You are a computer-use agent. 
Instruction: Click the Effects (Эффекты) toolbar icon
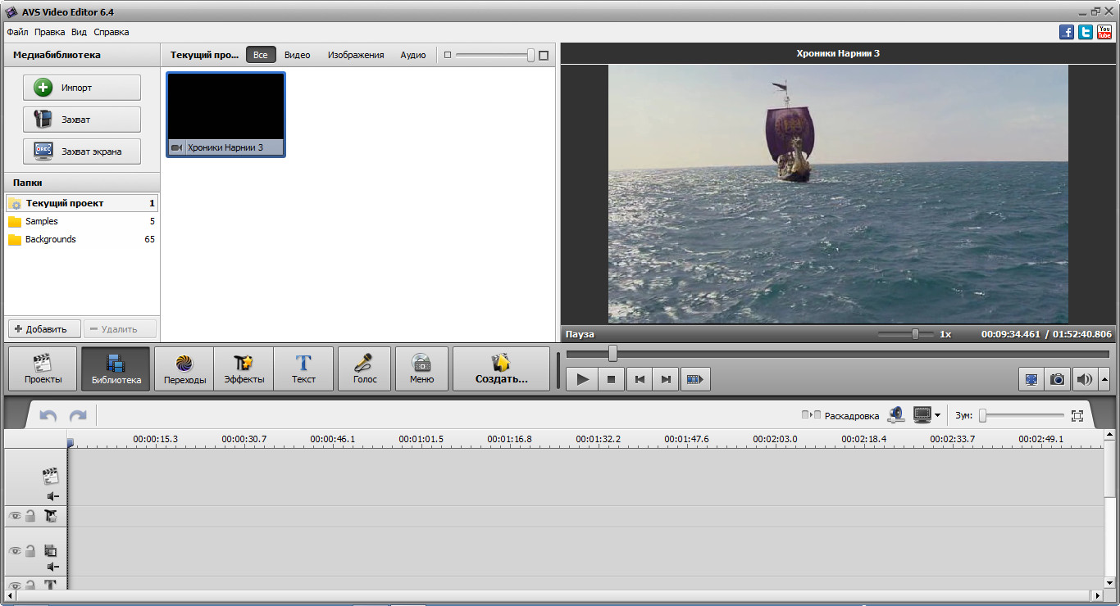click(x=244, y=369)
